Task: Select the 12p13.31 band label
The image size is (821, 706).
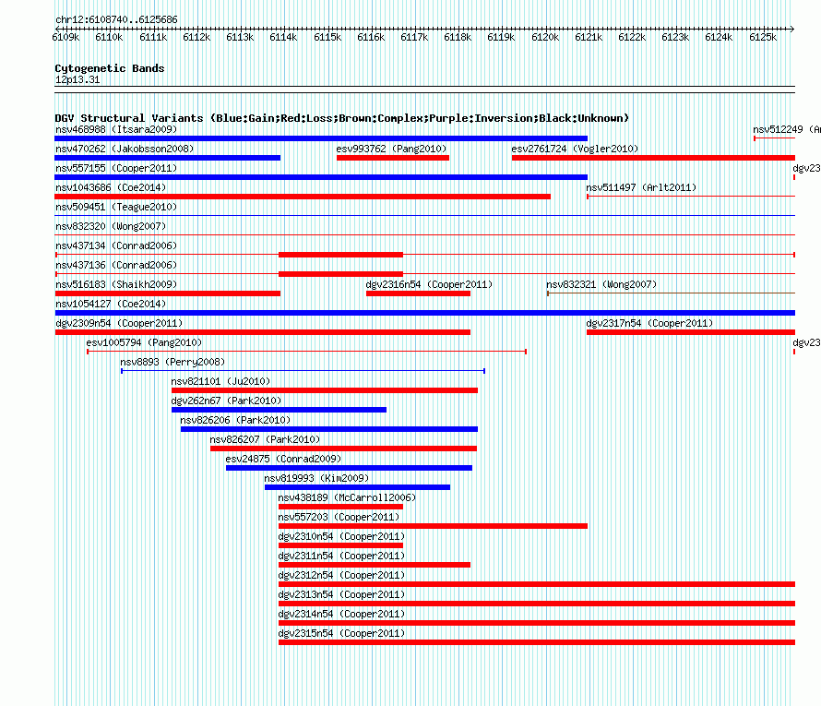Action: (x=77, y=79)
